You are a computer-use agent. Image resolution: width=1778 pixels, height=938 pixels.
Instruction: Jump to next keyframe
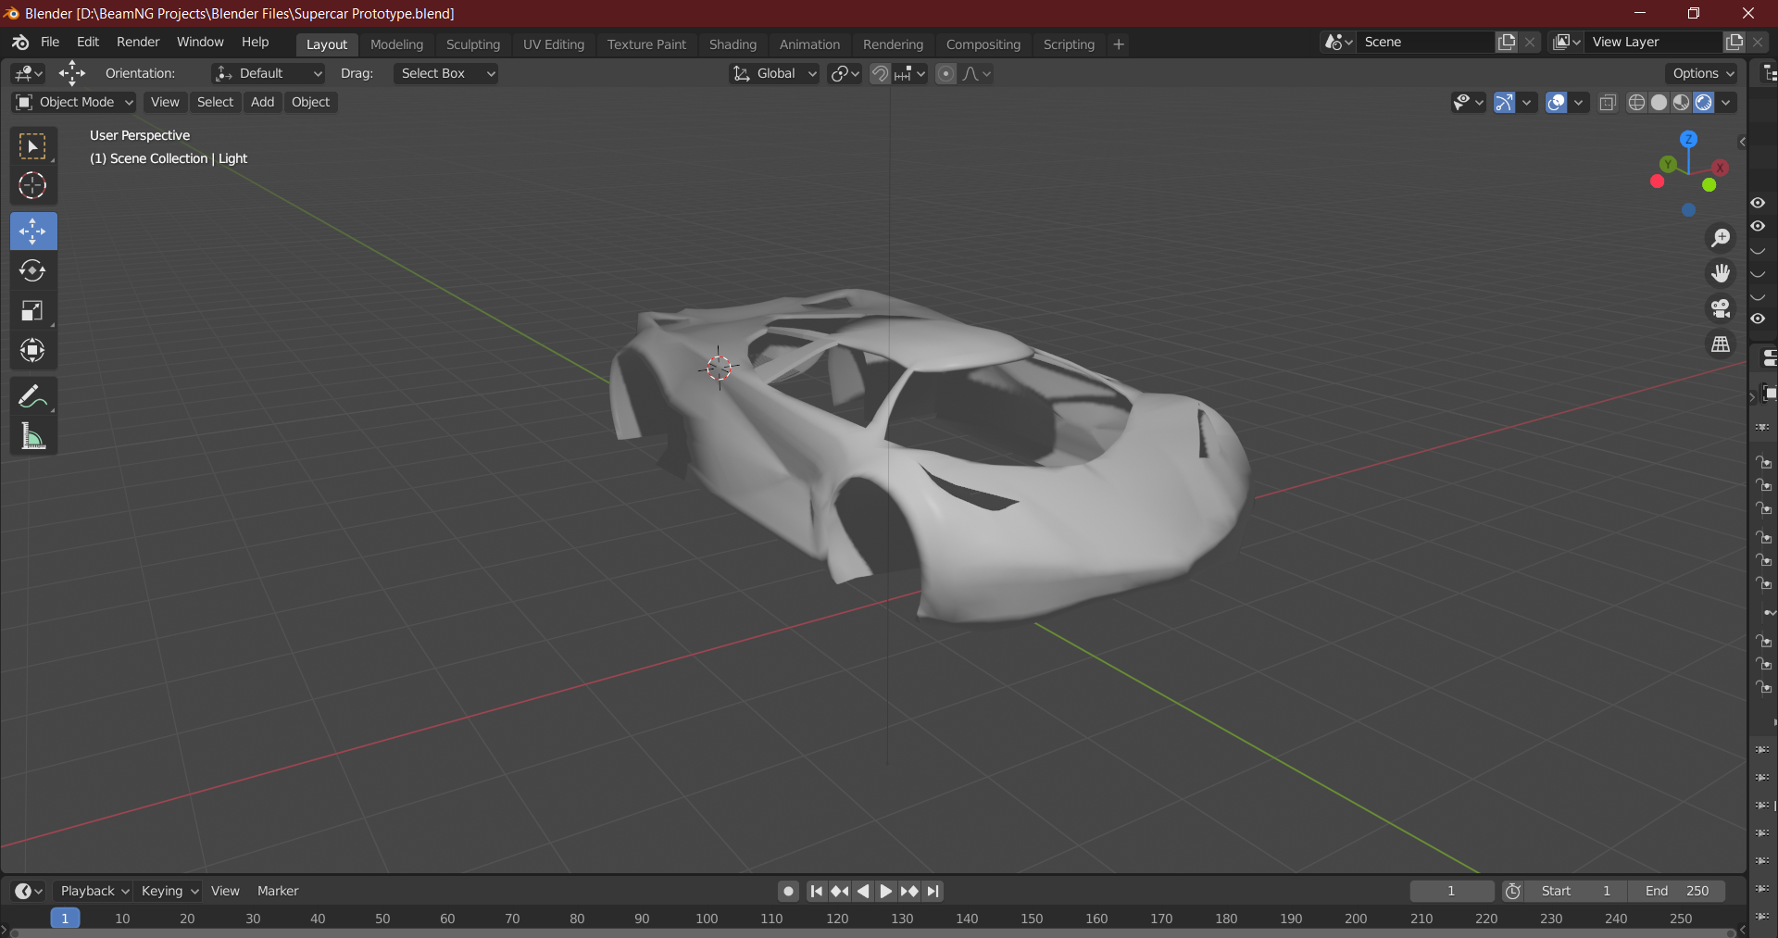coord(909,891)
